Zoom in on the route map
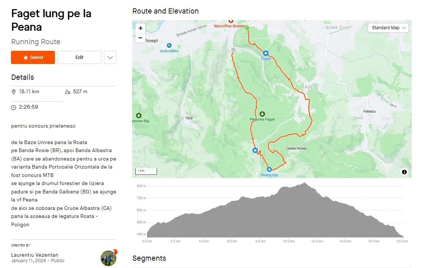 coord(140,28)
